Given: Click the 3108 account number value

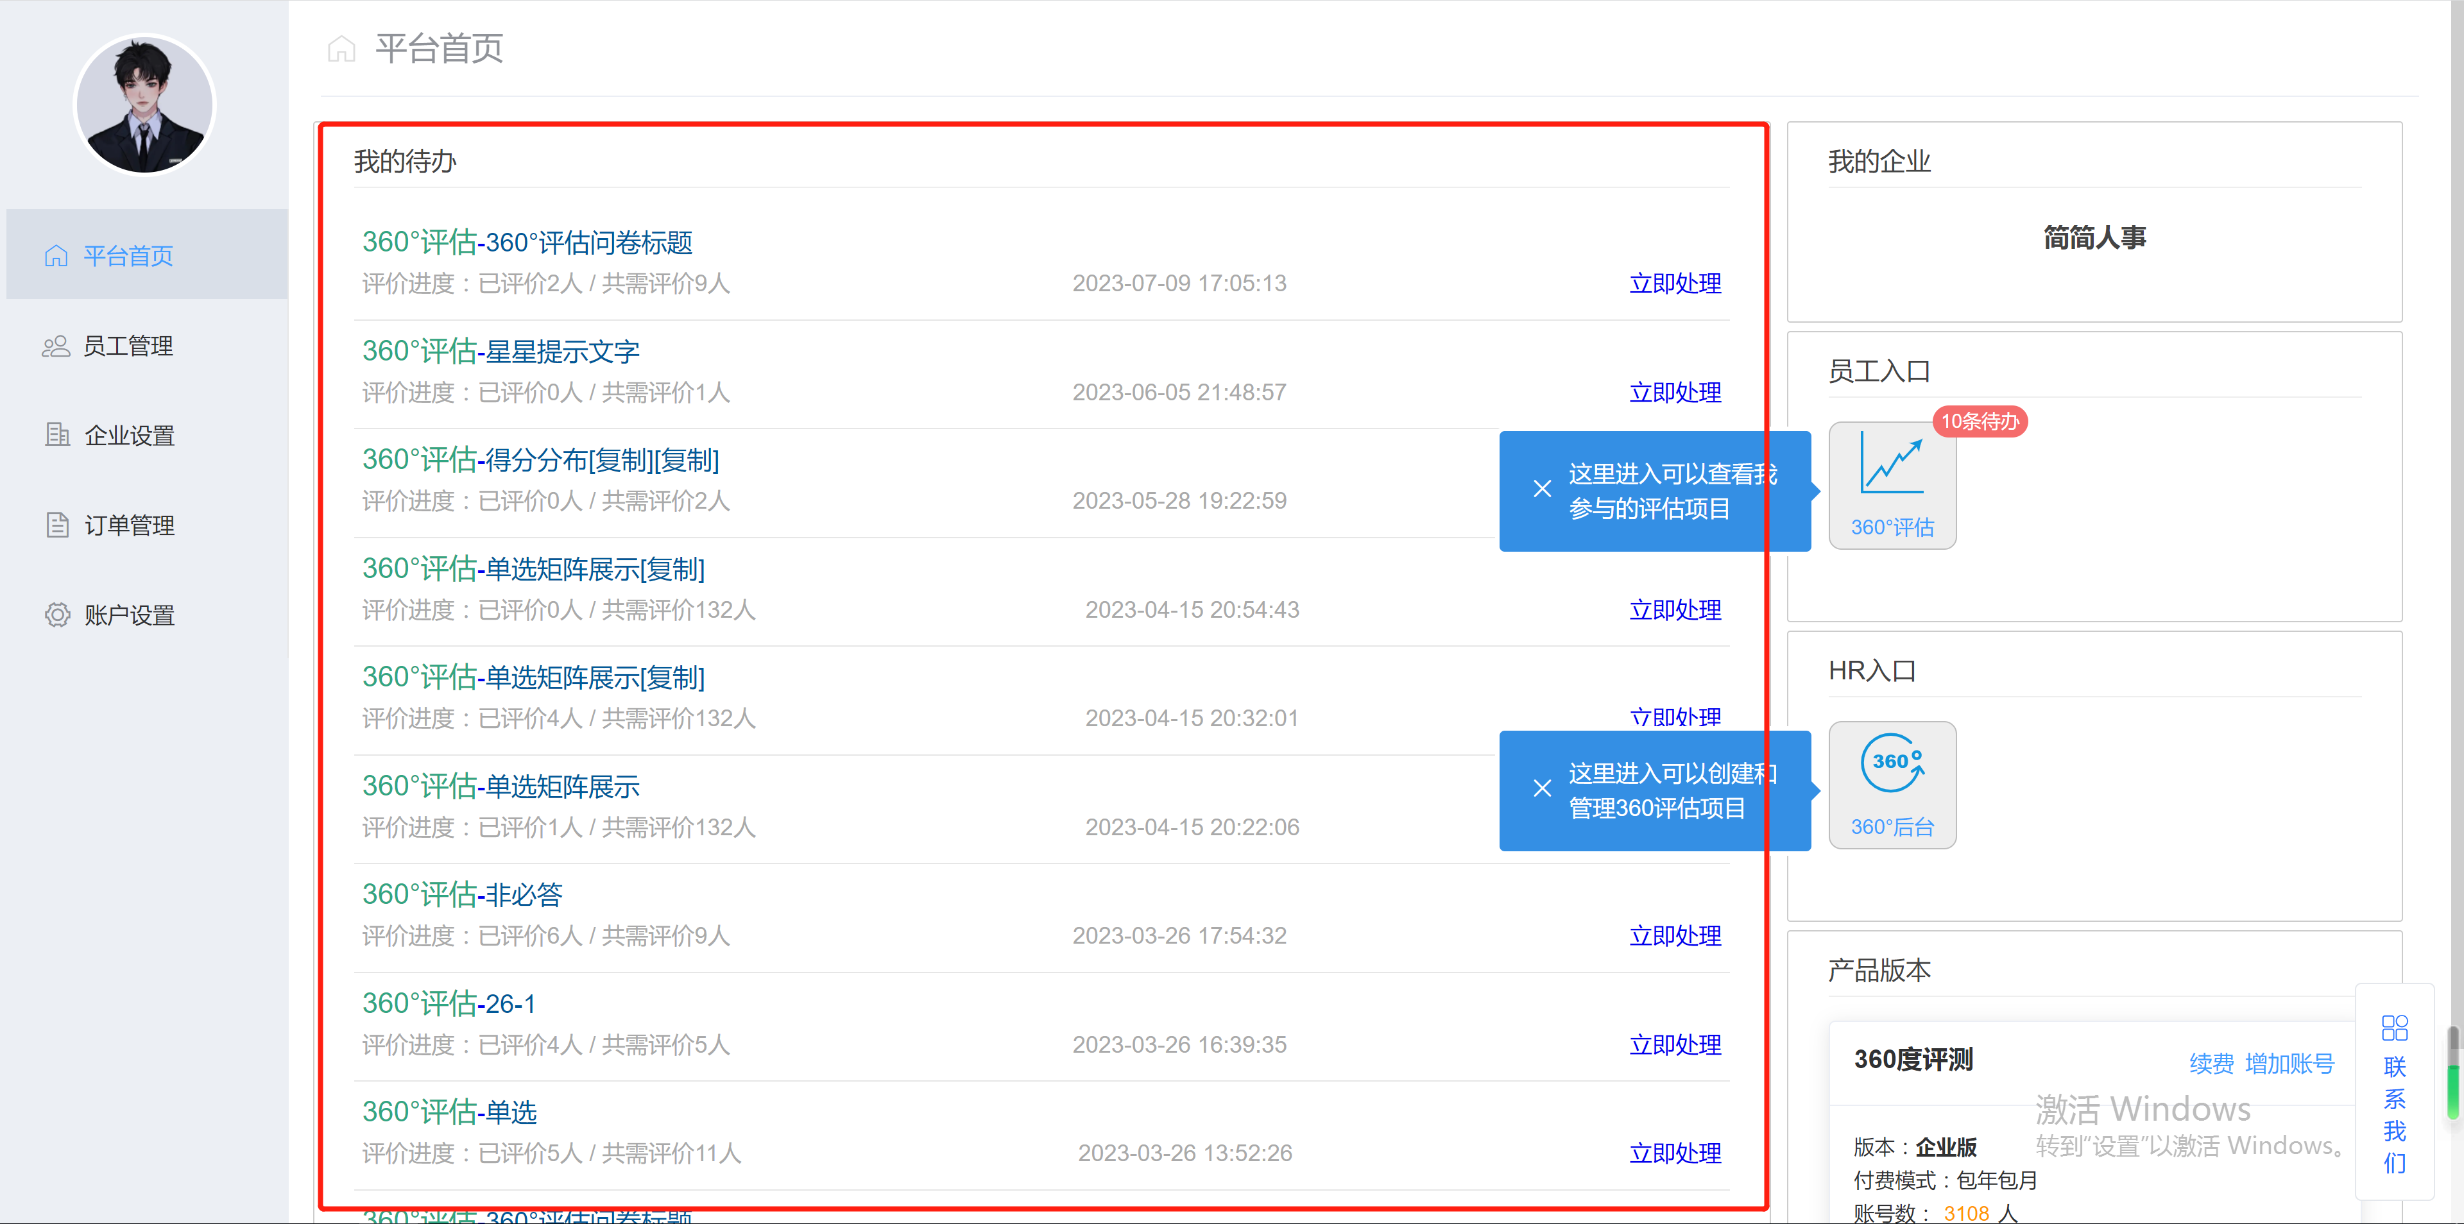Looking at the screenshot, I should 1965,1212.
